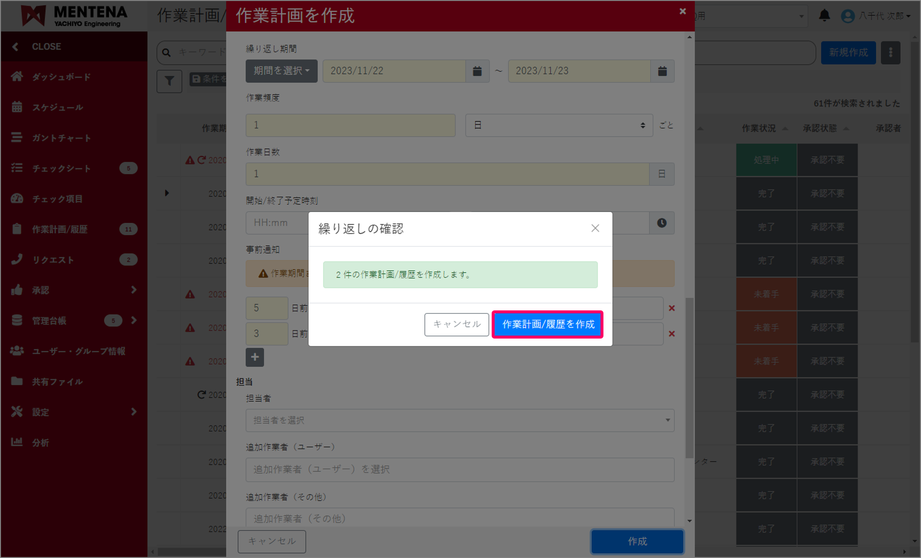The width and height of the screenshot is (921, 558).
Task: Click the 作業計画/履歴を作成 confirm button
Action: (x=547, y=325)
